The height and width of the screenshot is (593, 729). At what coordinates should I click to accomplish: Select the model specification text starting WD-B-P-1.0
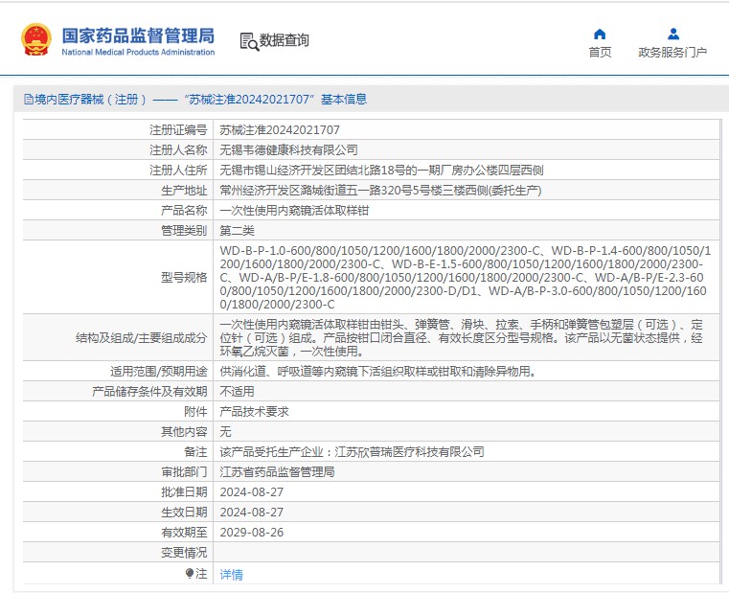point(466,277)
